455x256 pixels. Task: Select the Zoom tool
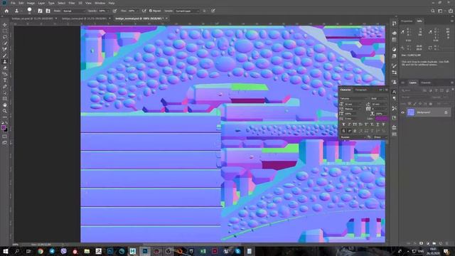(x=5, y=111)
